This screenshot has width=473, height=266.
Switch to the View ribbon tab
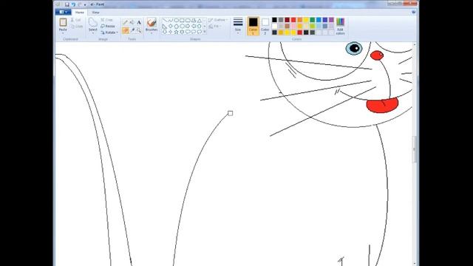95,12
